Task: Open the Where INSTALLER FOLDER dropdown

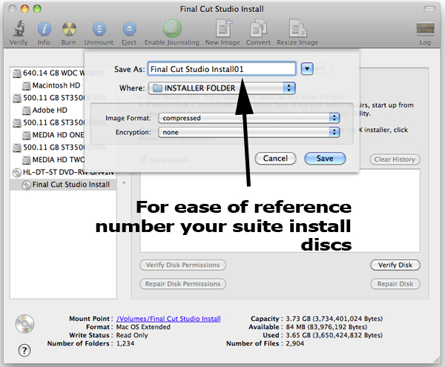Action: tap(222, 88)
